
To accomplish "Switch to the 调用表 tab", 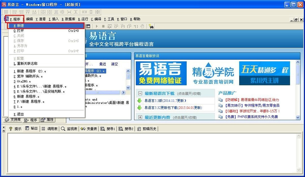I will click(50, 129).
